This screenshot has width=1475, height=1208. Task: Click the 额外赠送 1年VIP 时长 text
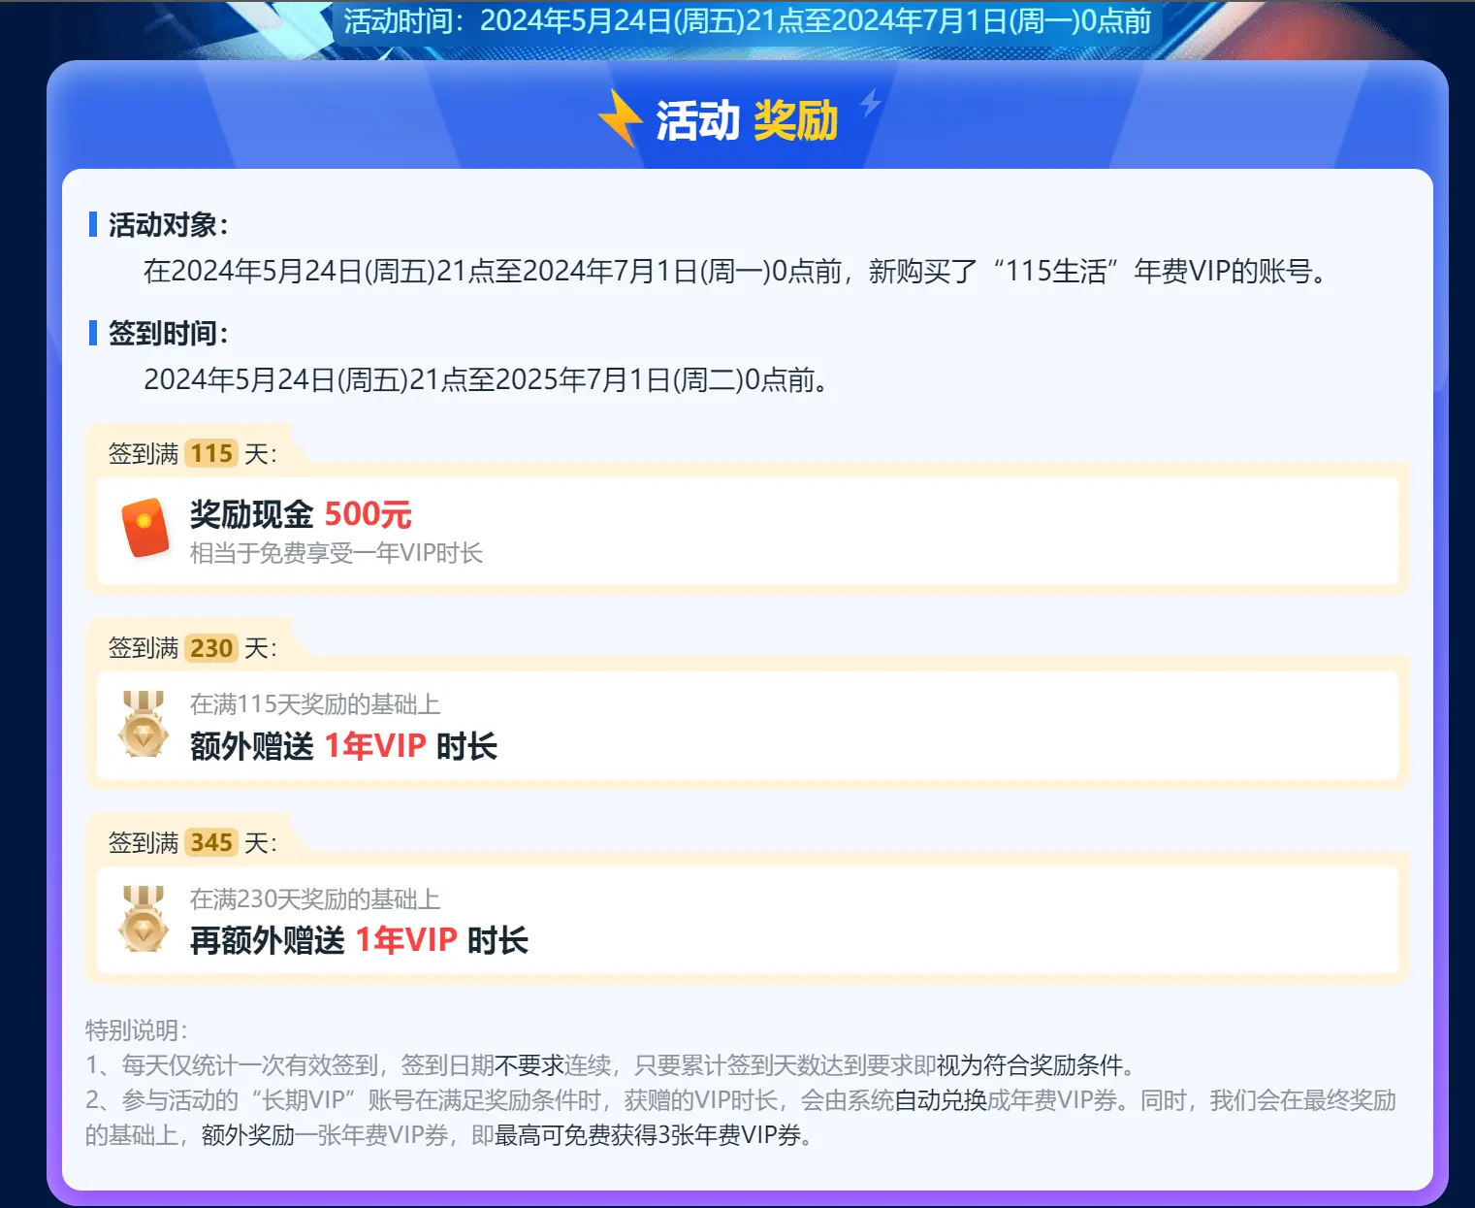pyautogui.click(x=343, y=746)
